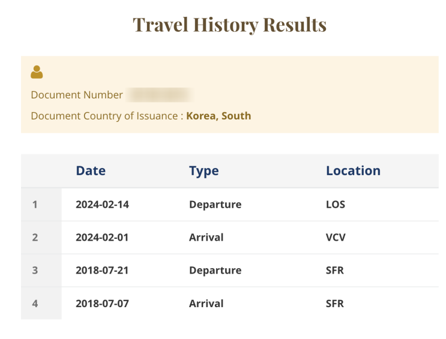Screen dimensions: 446x339
Task: Select the 2024-02-01 date cell
Action: click(x=102, y=238)
